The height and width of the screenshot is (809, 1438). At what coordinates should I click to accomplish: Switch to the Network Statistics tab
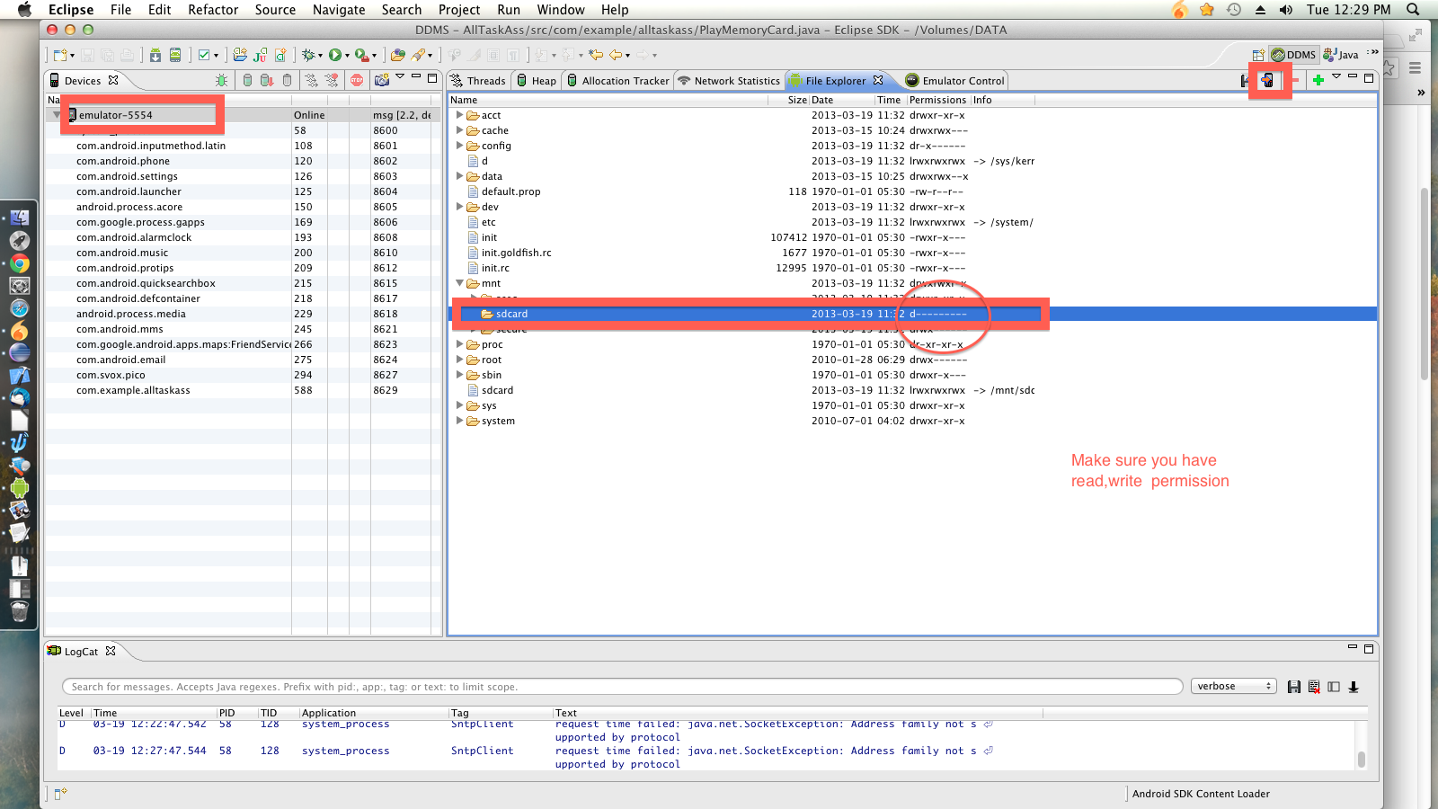(729, 81)
